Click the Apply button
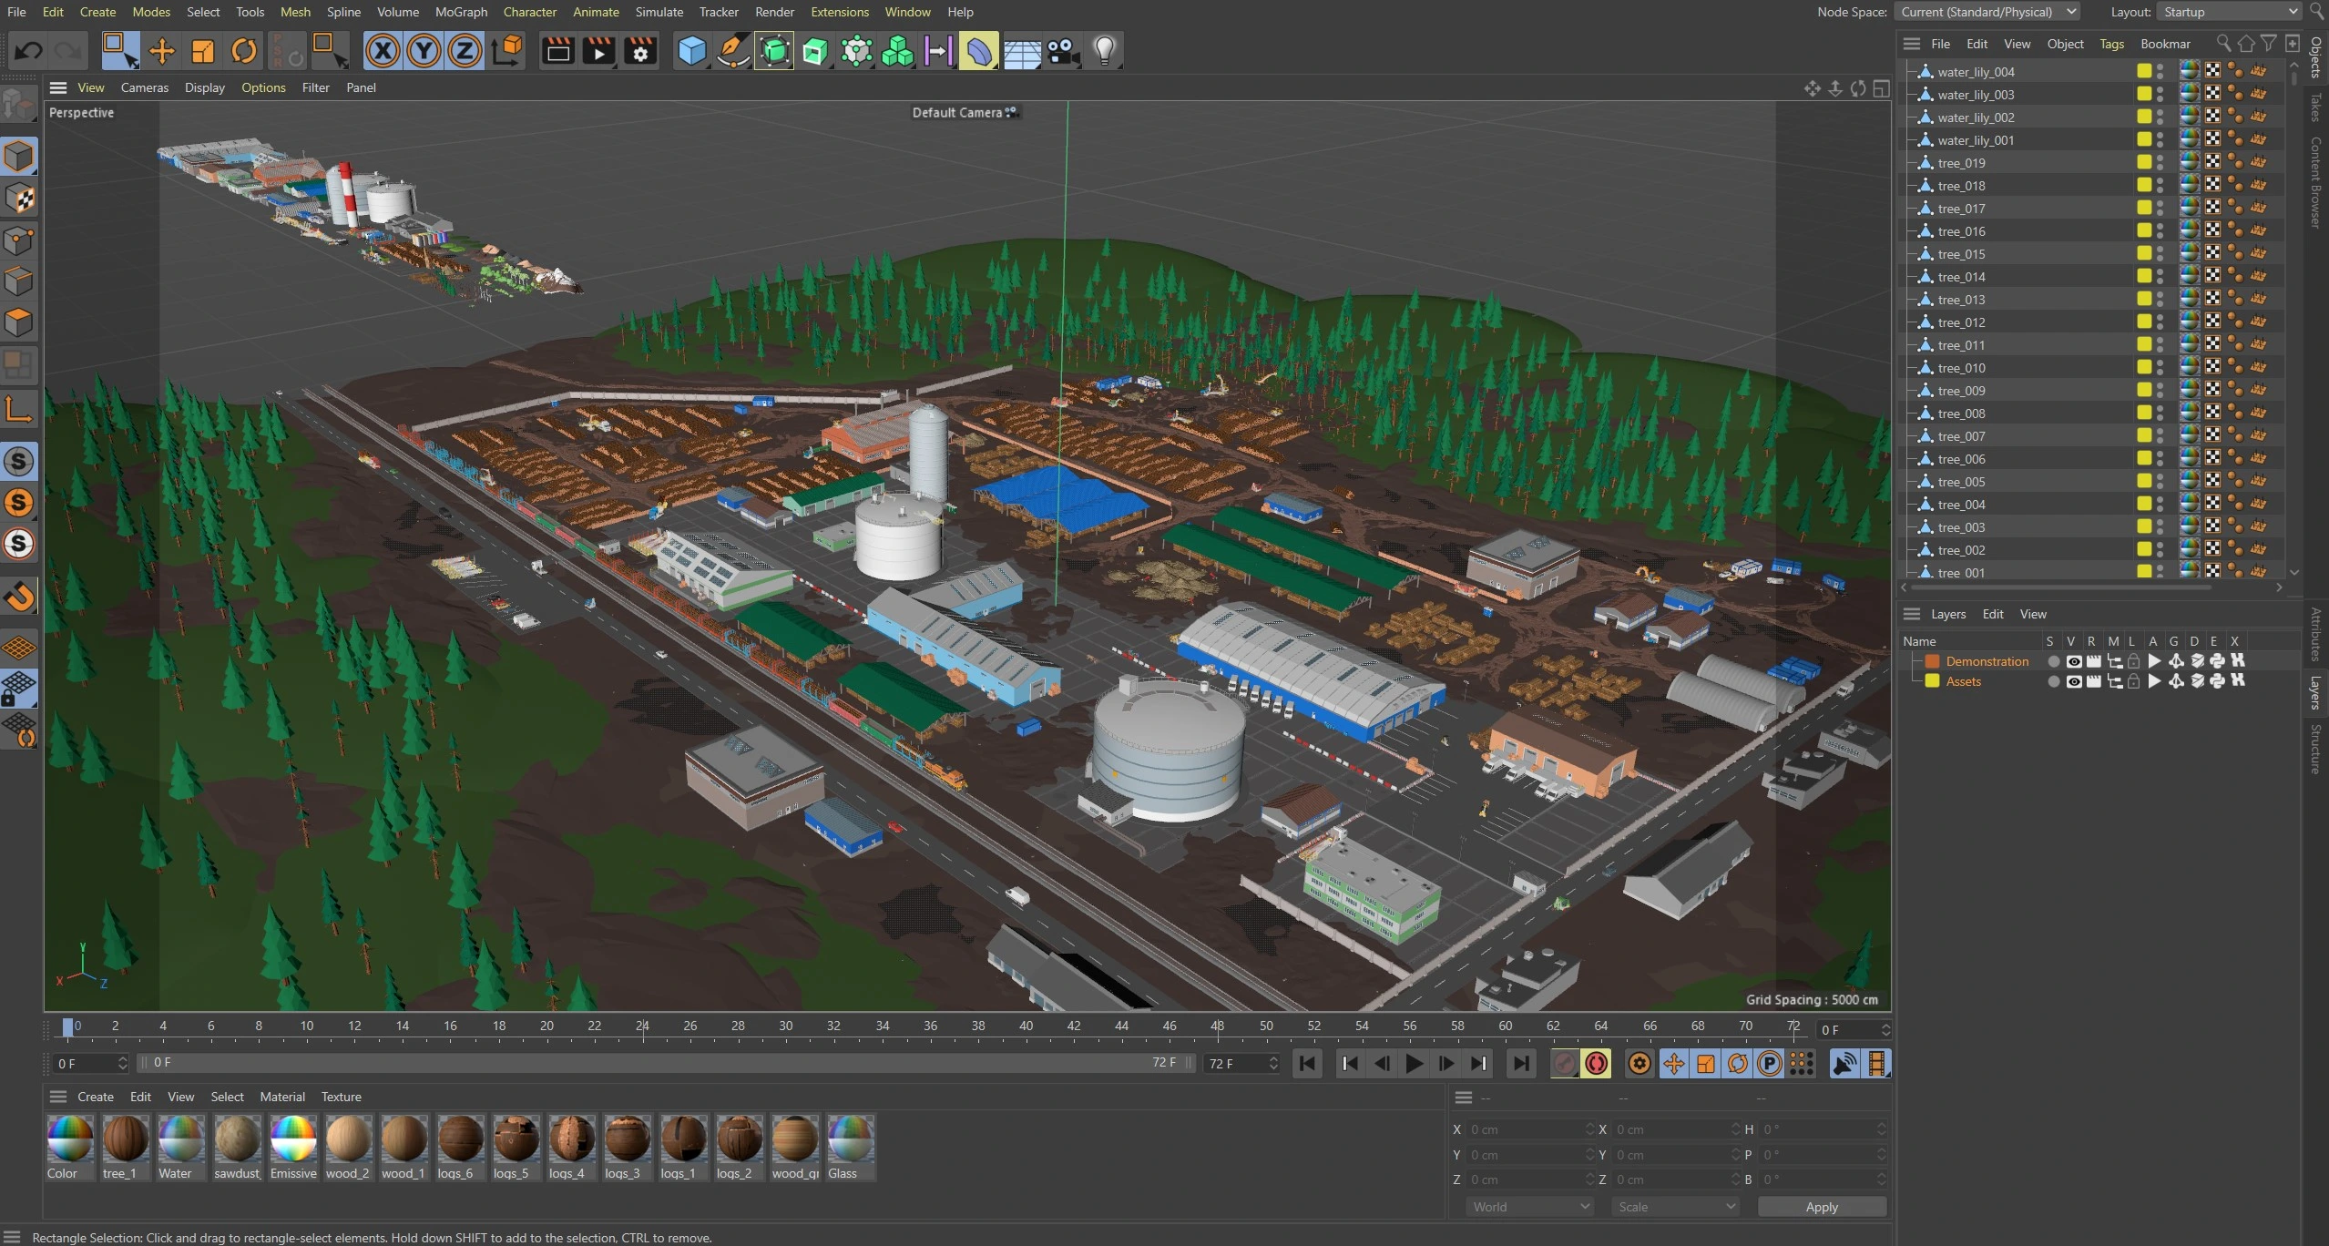 coord(1821,1206)
